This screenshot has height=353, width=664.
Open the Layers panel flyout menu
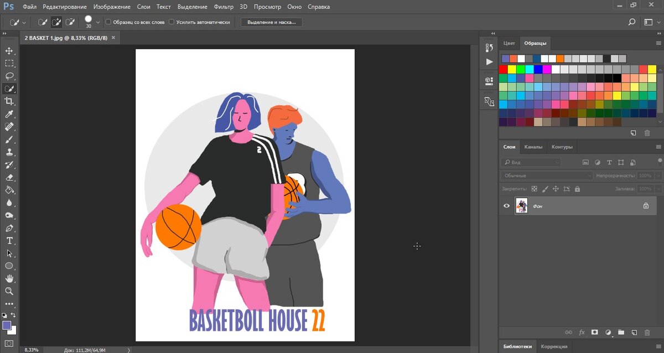658,147
